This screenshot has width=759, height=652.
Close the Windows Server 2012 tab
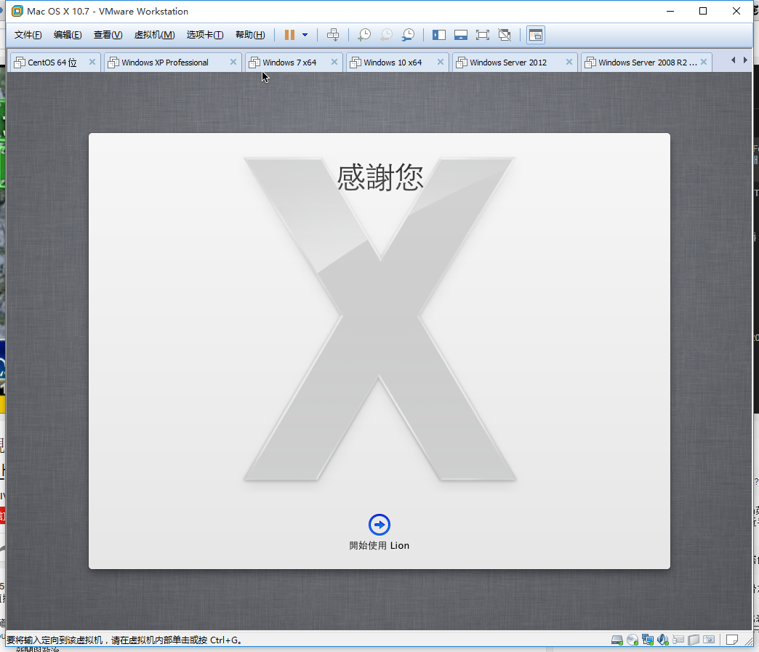tap(569, 62)
